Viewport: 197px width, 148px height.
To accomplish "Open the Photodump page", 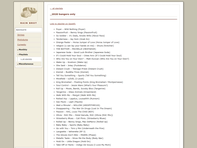I will point(23,39).
